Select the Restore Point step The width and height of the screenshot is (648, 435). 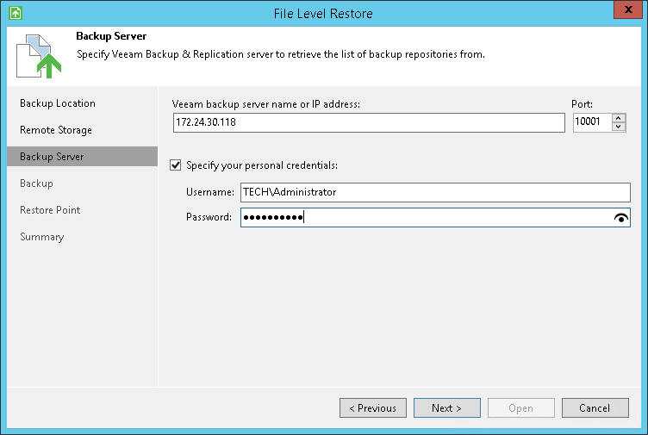click(50, 210)
